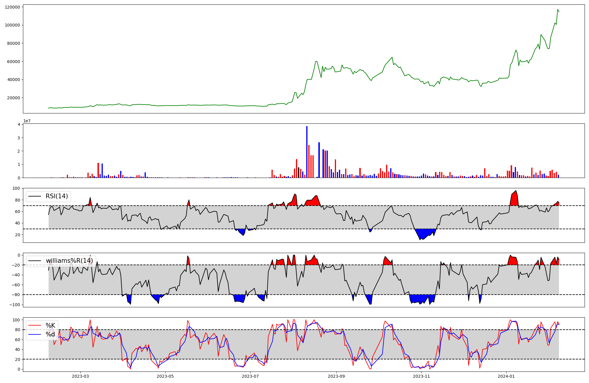
Task: Click the tallest blue volume bar
Action: click(x=307, y=152)
